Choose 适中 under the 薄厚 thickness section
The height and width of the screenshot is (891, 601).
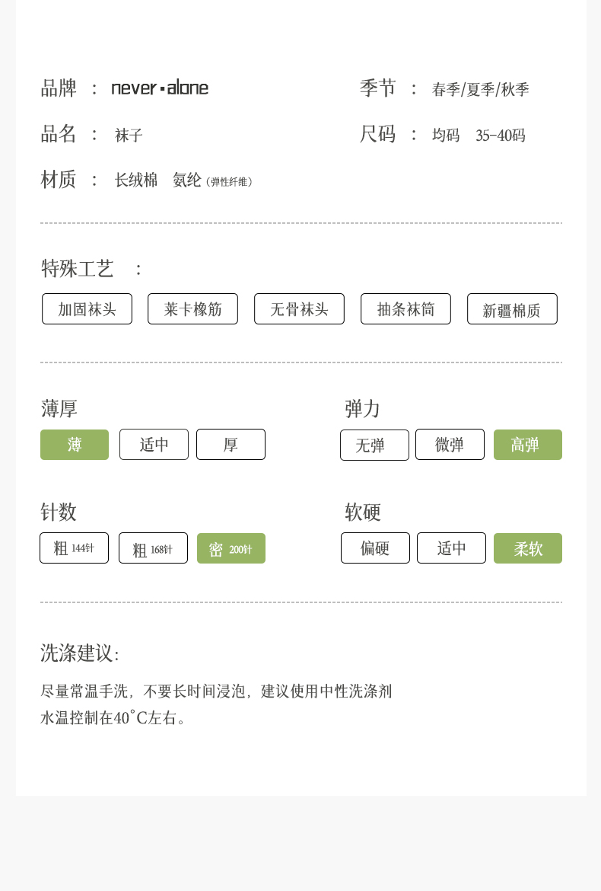tap(154, 445)
